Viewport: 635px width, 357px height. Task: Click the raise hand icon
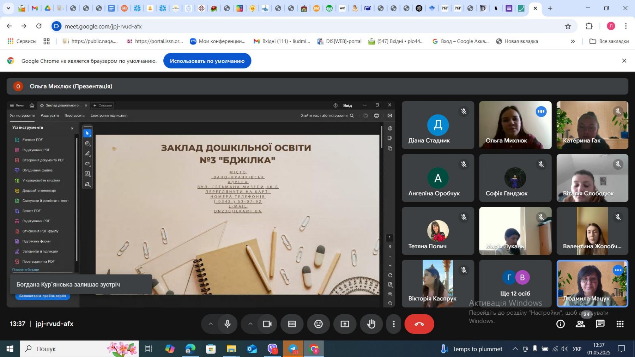pyautogui.click(x=371, y=324)
